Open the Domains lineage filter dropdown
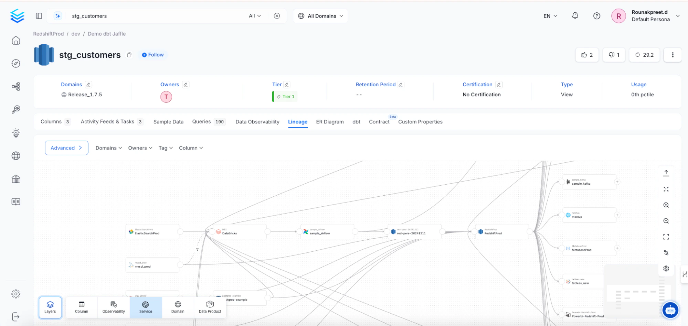688x326 pixels. [109, 148]
